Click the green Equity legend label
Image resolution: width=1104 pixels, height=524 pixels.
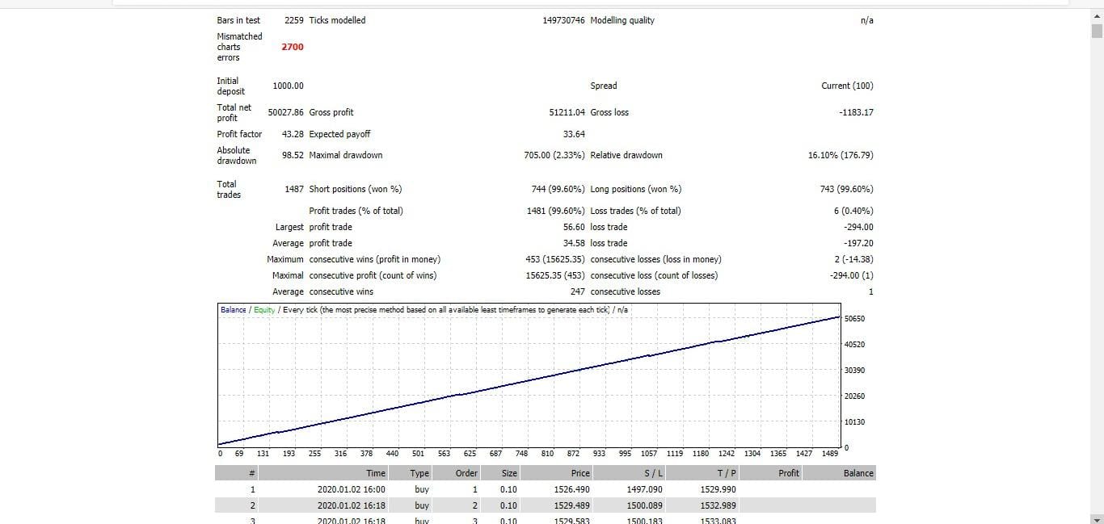(264, 310)
